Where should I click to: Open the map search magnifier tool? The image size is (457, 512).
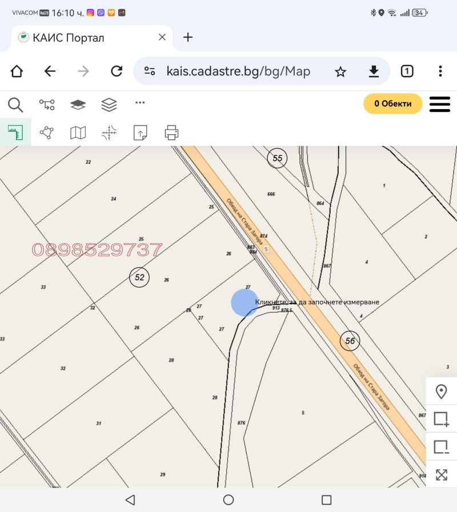pyautogui.click(x=15, y=104)
